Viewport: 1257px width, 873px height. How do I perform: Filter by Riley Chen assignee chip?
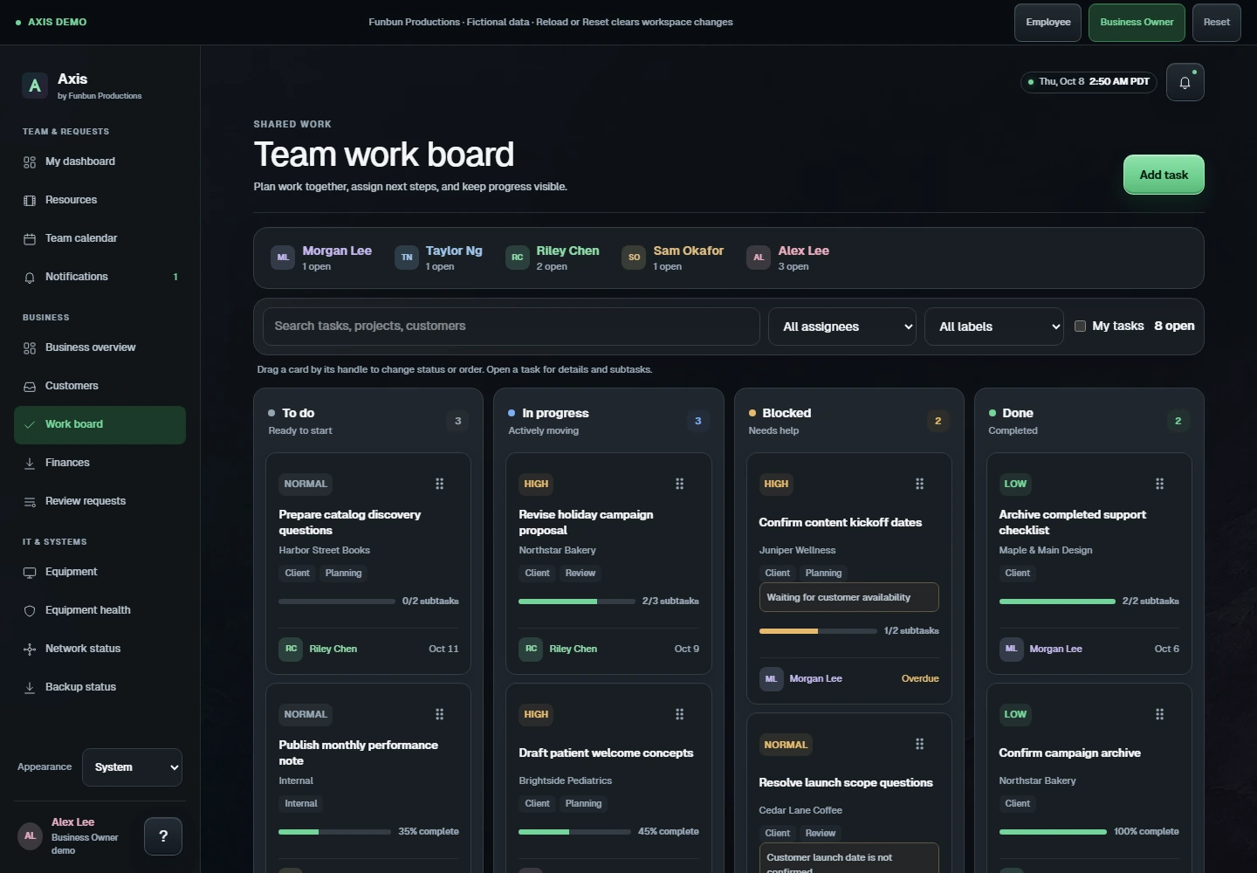tap(553, 258)
